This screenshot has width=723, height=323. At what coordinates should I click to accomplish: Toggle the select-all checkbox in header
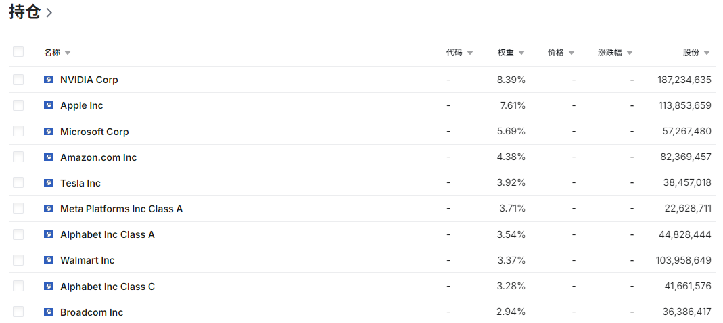[18, 52]
